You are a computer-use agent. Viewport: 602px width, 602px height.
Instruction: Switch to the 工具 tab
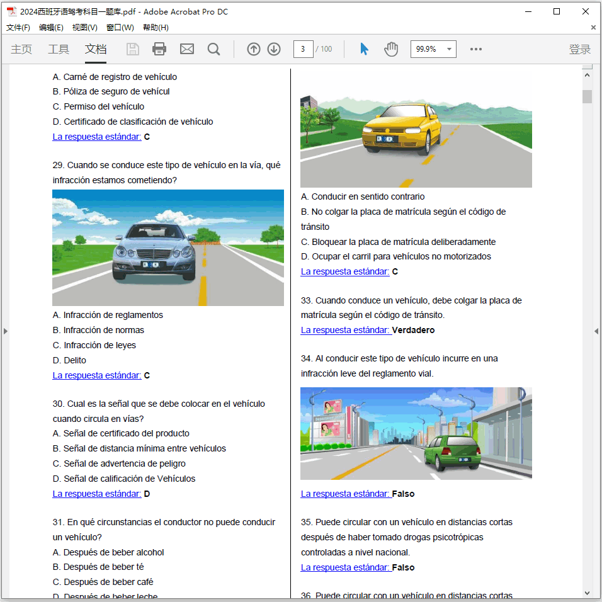point(59,49)
